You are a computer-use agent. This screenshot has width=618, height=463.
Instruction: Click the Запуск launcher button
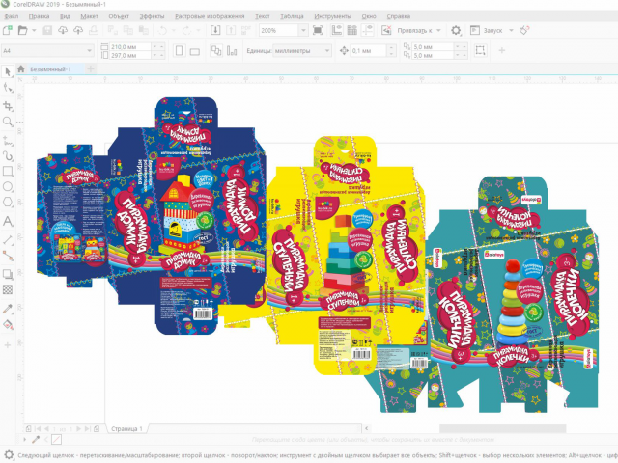pos(487,30)
